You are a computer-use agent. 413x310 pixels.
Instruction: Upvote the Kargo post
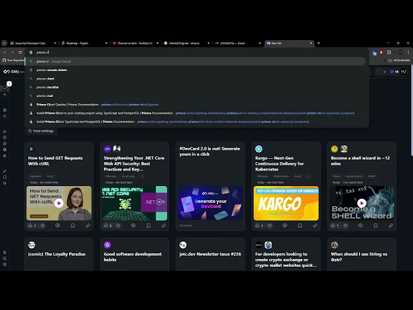[x=257, y=225]
